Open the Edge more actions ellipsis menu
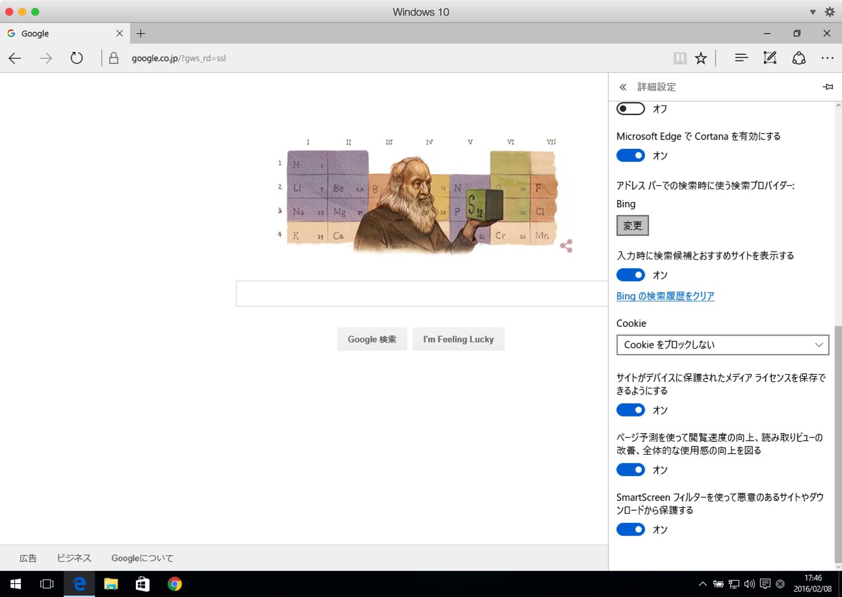This screenshot has width=842, height=597. (828, 58)
